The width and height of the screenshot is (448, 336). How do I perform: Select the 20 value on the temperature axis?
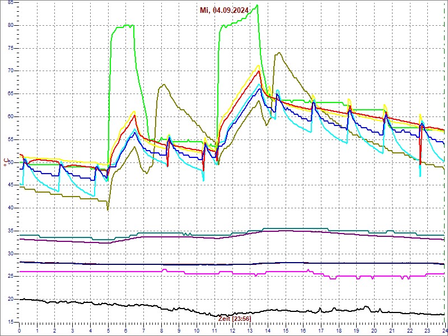point(10,299)
